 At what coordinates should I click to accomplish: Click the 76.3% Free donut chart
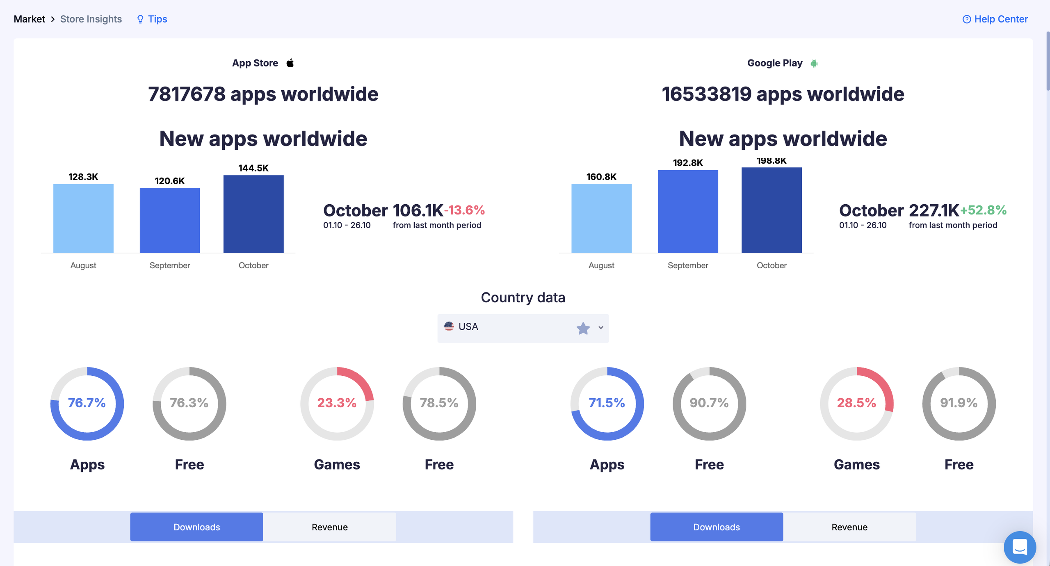(189, 404)
